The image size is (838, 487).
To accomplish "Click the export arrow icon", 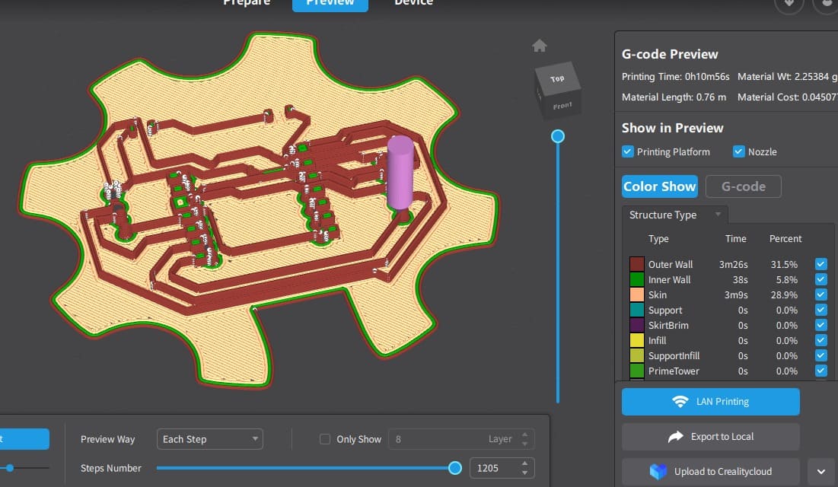I will click(x=676, y=437).
